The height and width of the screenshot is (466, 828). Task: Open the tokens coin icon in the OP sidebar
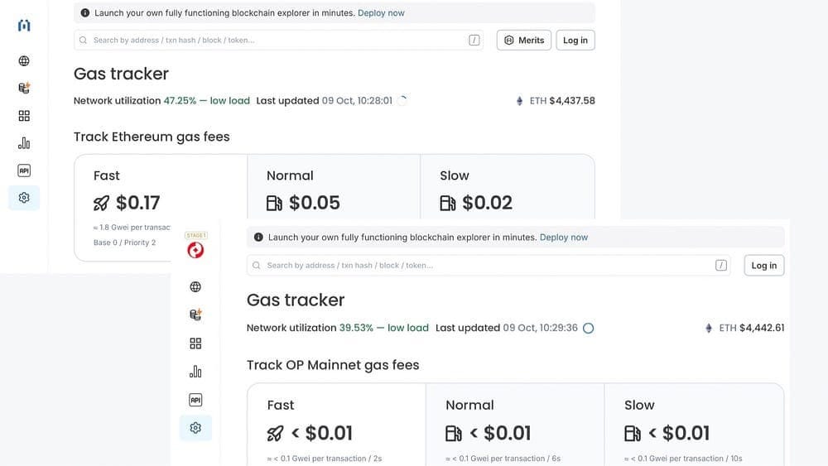click(x=195, y=315)
